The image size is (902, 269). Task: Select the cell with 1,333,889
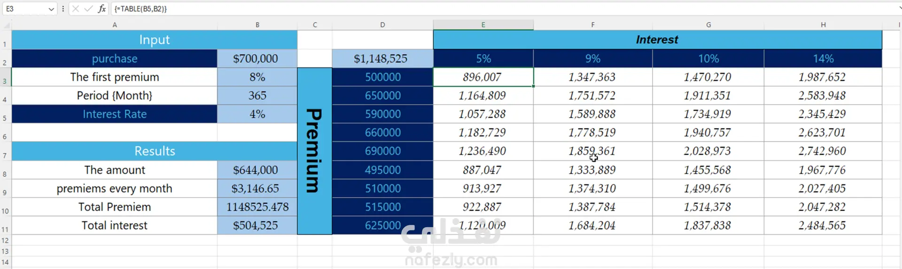click(x=593, y=170)
